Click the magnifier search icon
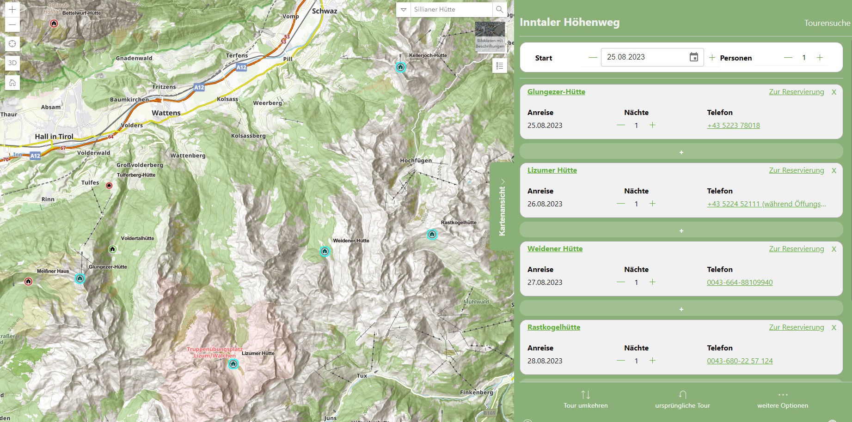 [500, 10]
